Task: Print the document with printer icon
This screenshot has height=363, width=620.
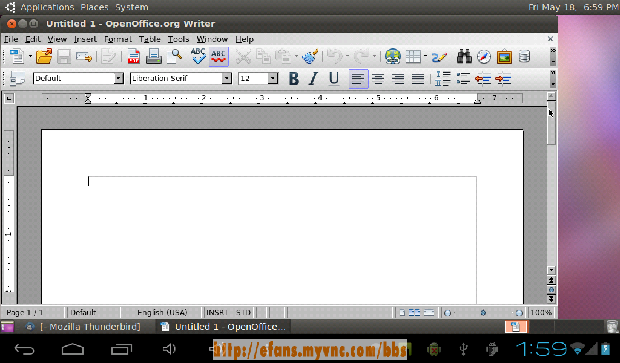Action: click(153, 56)
